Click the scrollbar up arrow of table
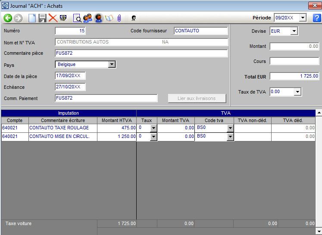The height and width of the screenshot is (235, 322). coord(319,113)
